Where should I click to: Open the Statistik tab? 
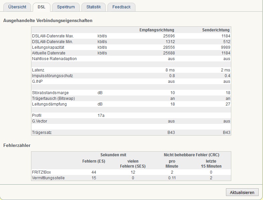pyautogui.click(x=93, y=7)
